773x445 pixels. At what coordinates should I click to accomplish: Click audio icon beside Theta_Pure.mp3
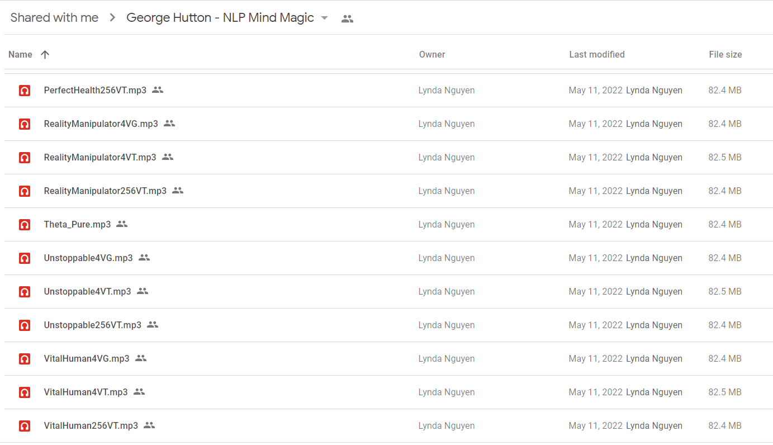click(x=25, y=224)
